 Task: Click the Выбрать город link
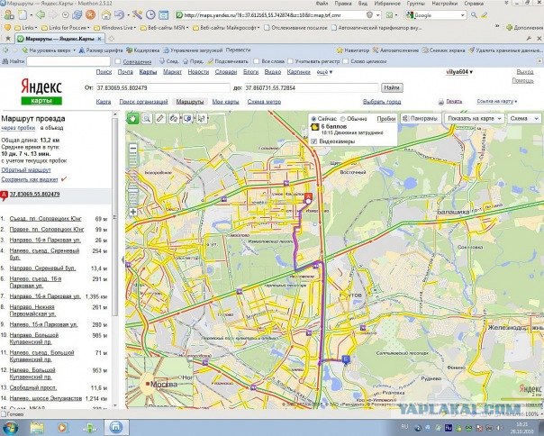pyautogui.click(x=382, y=102)
